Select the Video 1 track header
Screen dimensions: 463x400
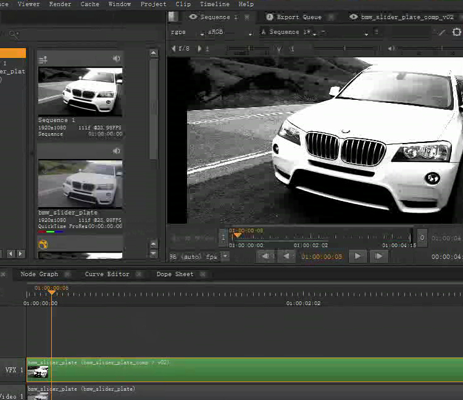coord(13,393)
